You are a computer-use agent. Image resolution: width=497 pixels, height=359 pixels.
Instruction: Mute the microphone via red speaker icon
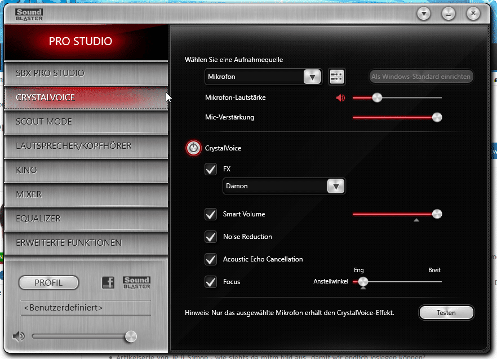pyautogui.click(x=340, y=98)
